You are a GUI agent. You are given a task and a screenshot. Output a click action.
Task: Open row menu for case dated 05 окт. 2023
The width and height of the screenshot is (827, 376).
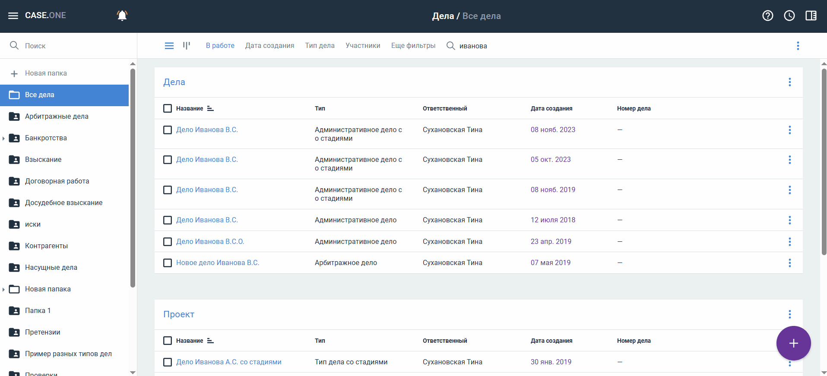click(790, 160)
